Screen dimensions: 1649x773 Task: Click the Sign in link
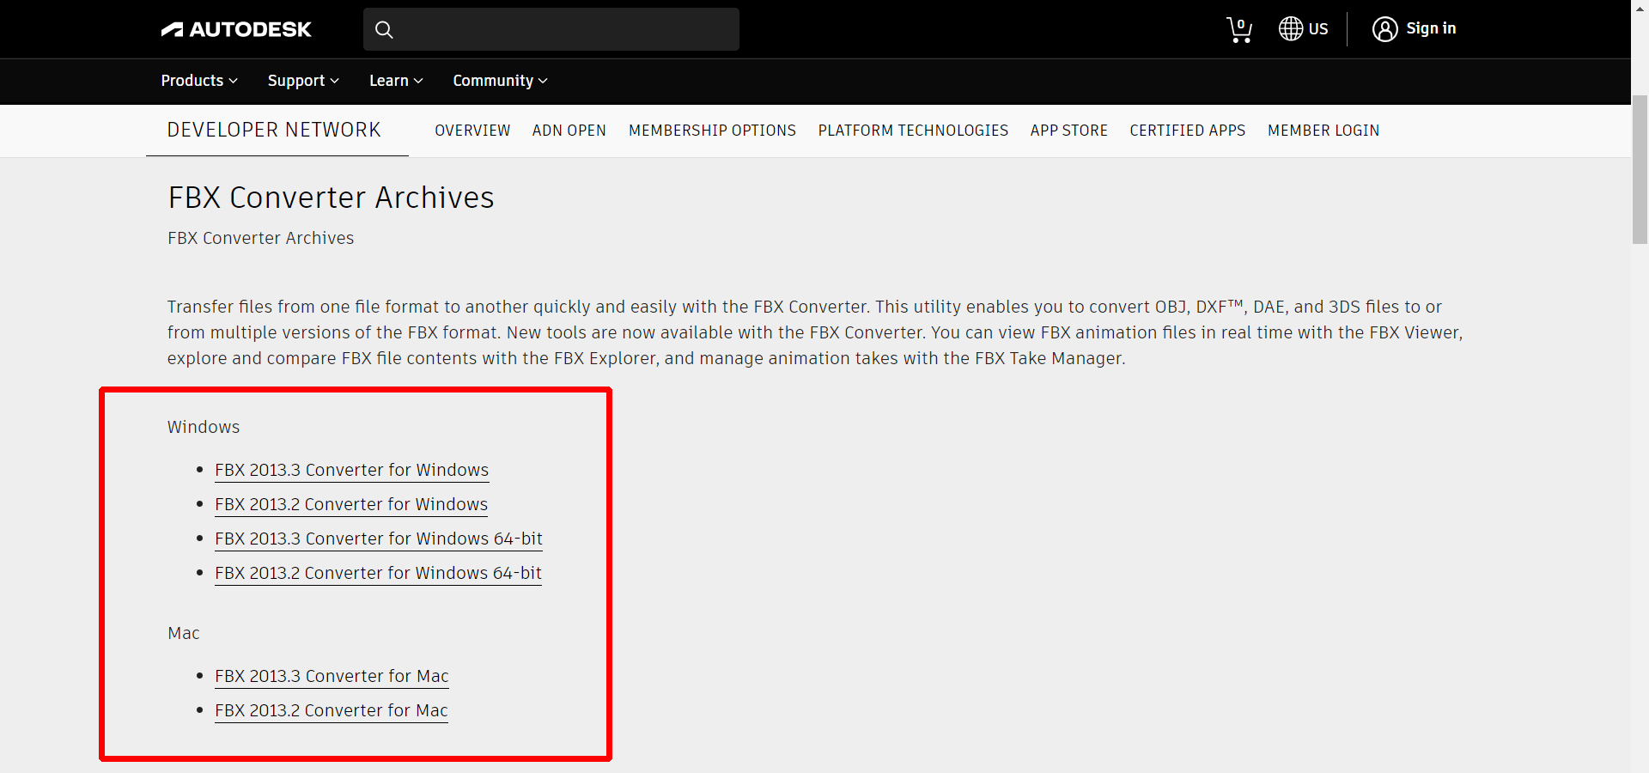pyautogui.click(x=1431, y=28)
